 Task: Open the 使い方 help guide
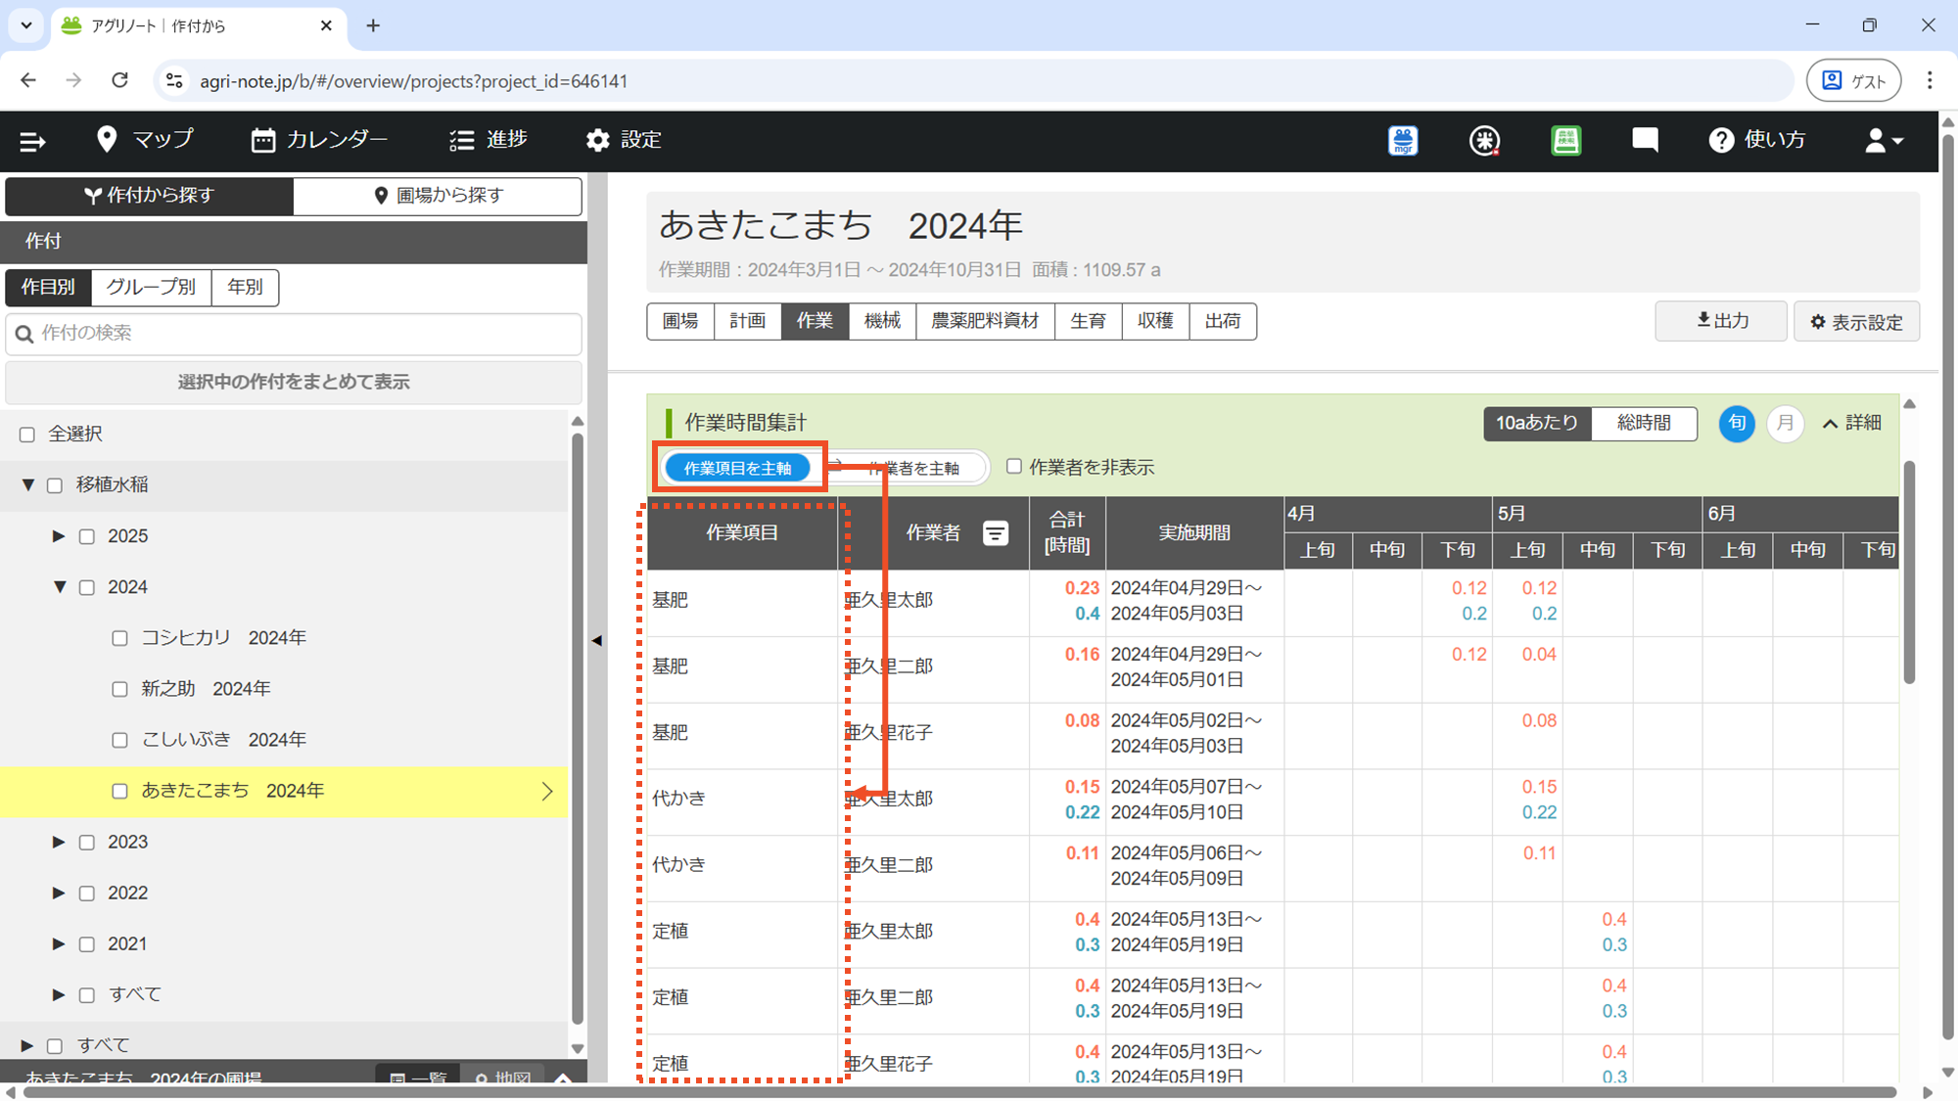point(1757,140)
